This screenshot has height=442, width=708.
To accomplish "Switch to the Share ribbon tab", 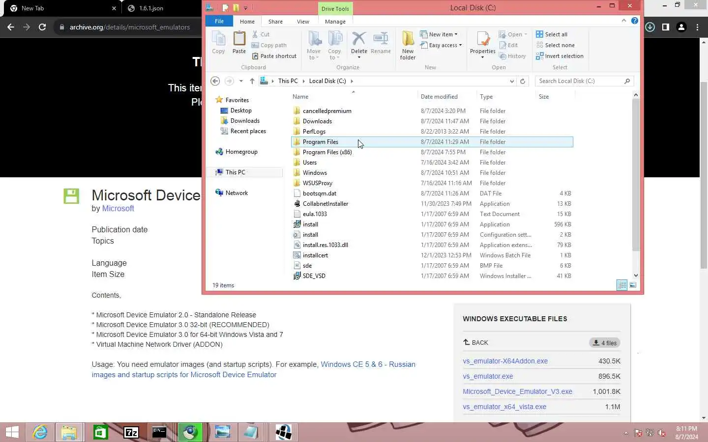I will coord(275,22).
